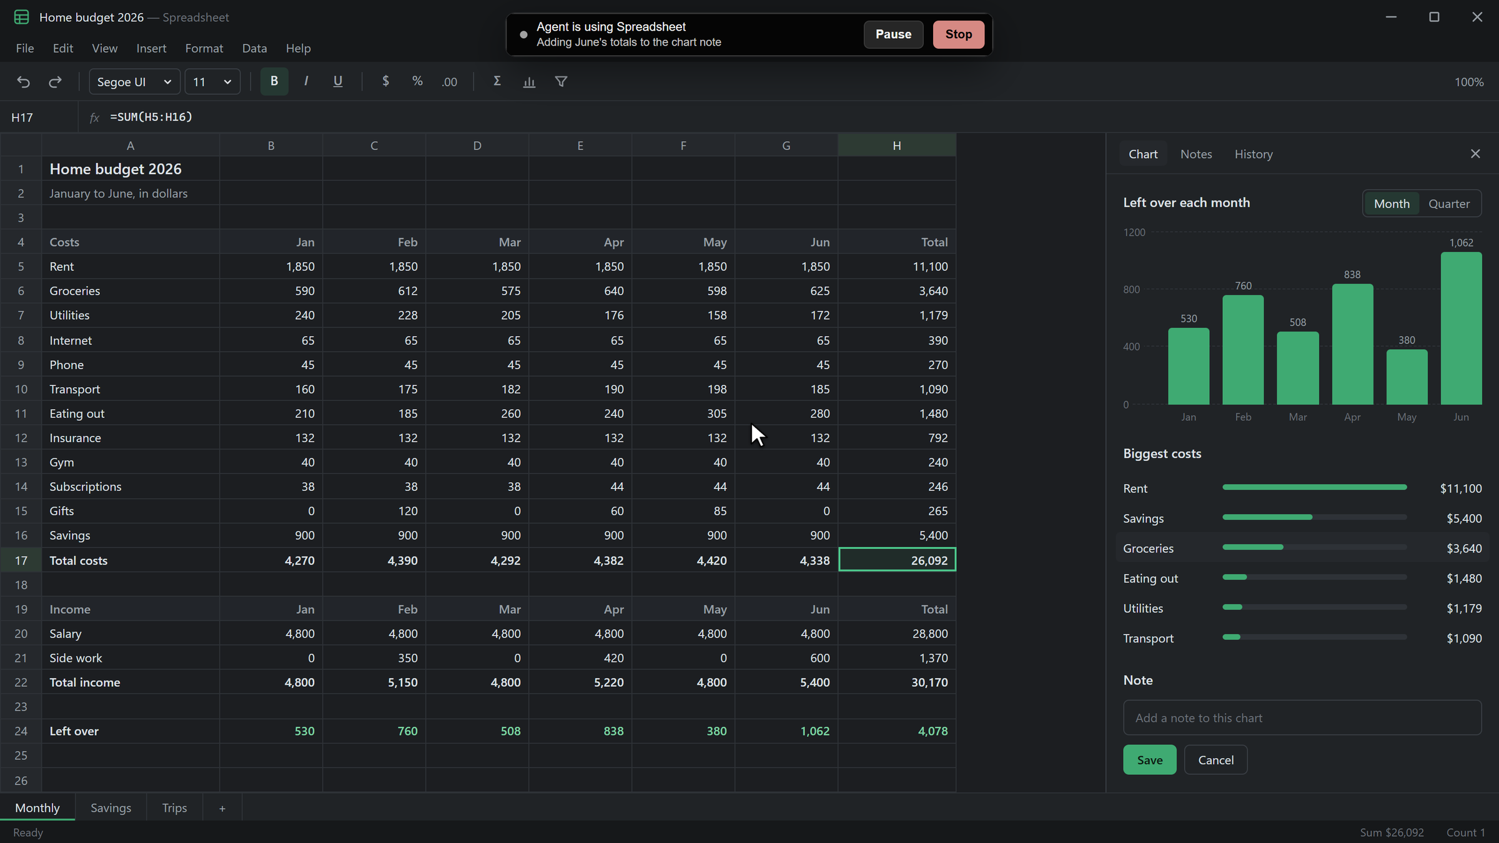Open the Insert menu

point(151,48)
